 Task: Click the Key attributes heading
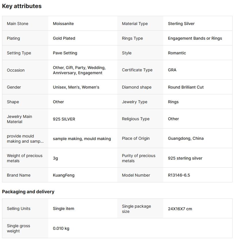pyautogui.click(x=22, y=6)
